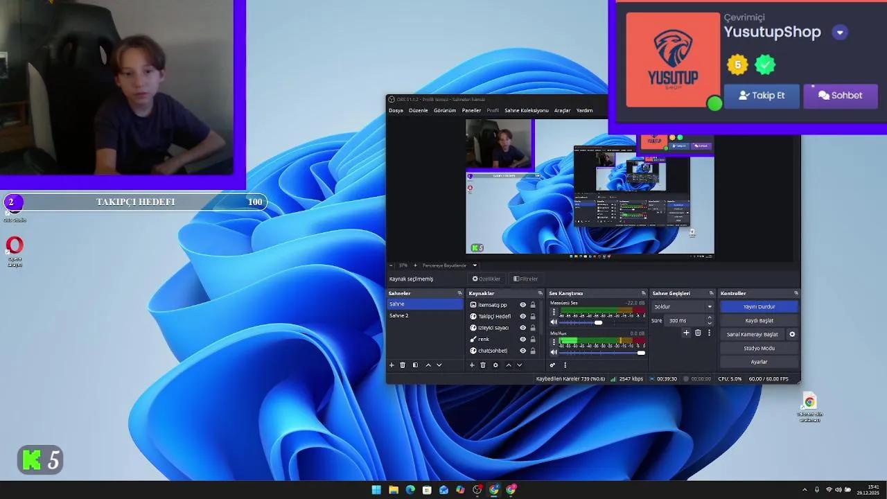Lock the itemsatış pp source
Image resolution: width=887 pixels, height=499 pixels.
(x=532, y=305)
